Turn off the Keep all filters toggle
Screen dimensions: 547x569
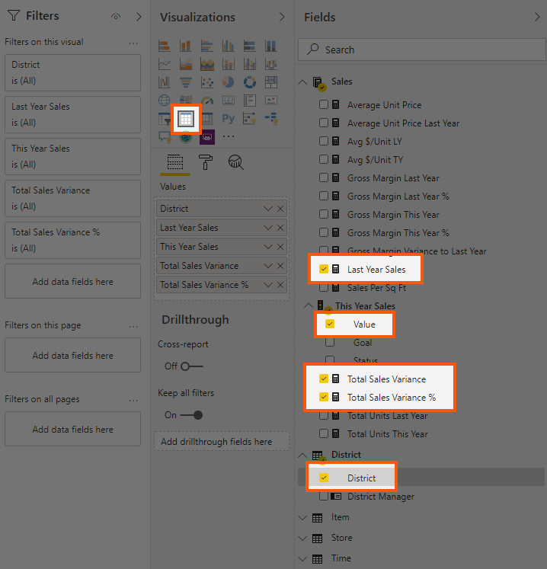pos(192,415)
